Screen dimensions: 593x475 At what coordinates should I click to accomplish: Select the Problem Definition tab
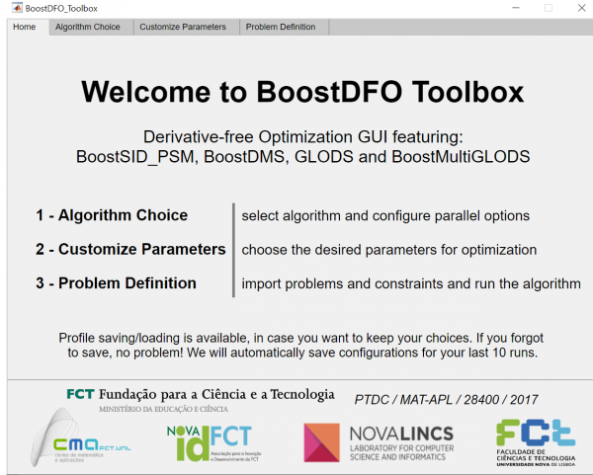[x=281, y=27]
